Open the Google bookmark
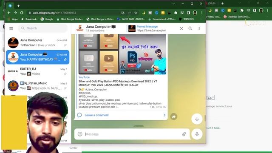This screenshot has height=153, width=272. 47,19
